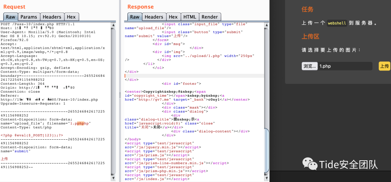This screenshot has height=182, width=391.
Task: Open the Request Hex tab
Action: [71, 17]
